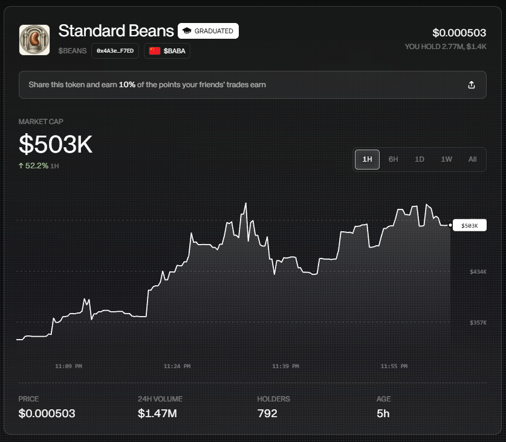Click the YOU HOLD 2.77M, $1.4K text

(x=446, y=47)
